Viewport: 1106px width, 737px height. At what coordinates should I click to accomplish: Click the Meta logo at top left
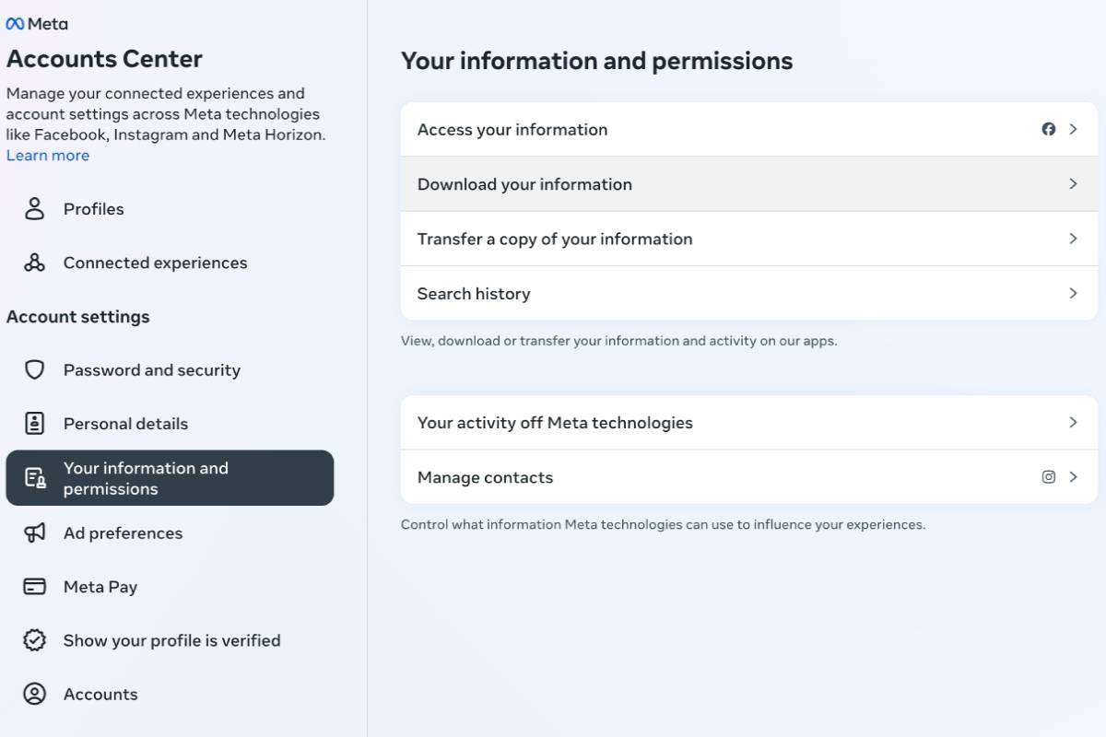(x=37, y=24)
